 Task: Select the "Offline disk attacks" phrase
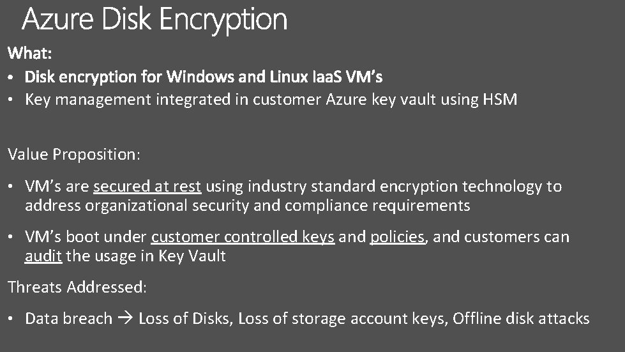[521, 319]
